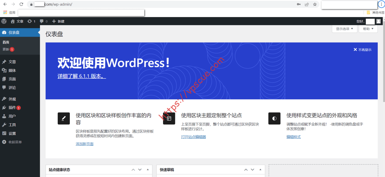385x177 pixels.
Task: Select the 首页 submenu item
Action: pyautogui.click(x=6, y=42)
